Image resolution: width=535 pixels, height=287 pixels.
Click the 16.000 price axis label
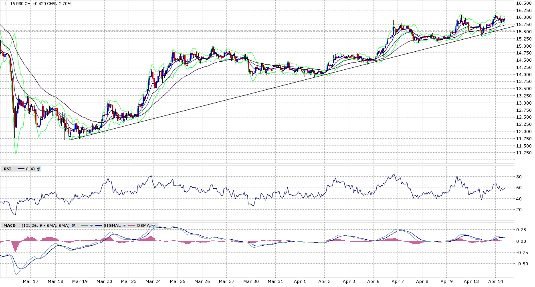524,17
